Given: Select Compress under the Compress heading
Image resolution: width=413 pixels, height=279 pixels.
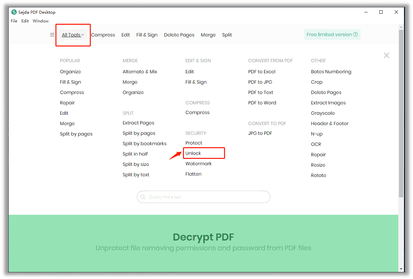Looking at the screenshot, I should [x=198, y=112].
